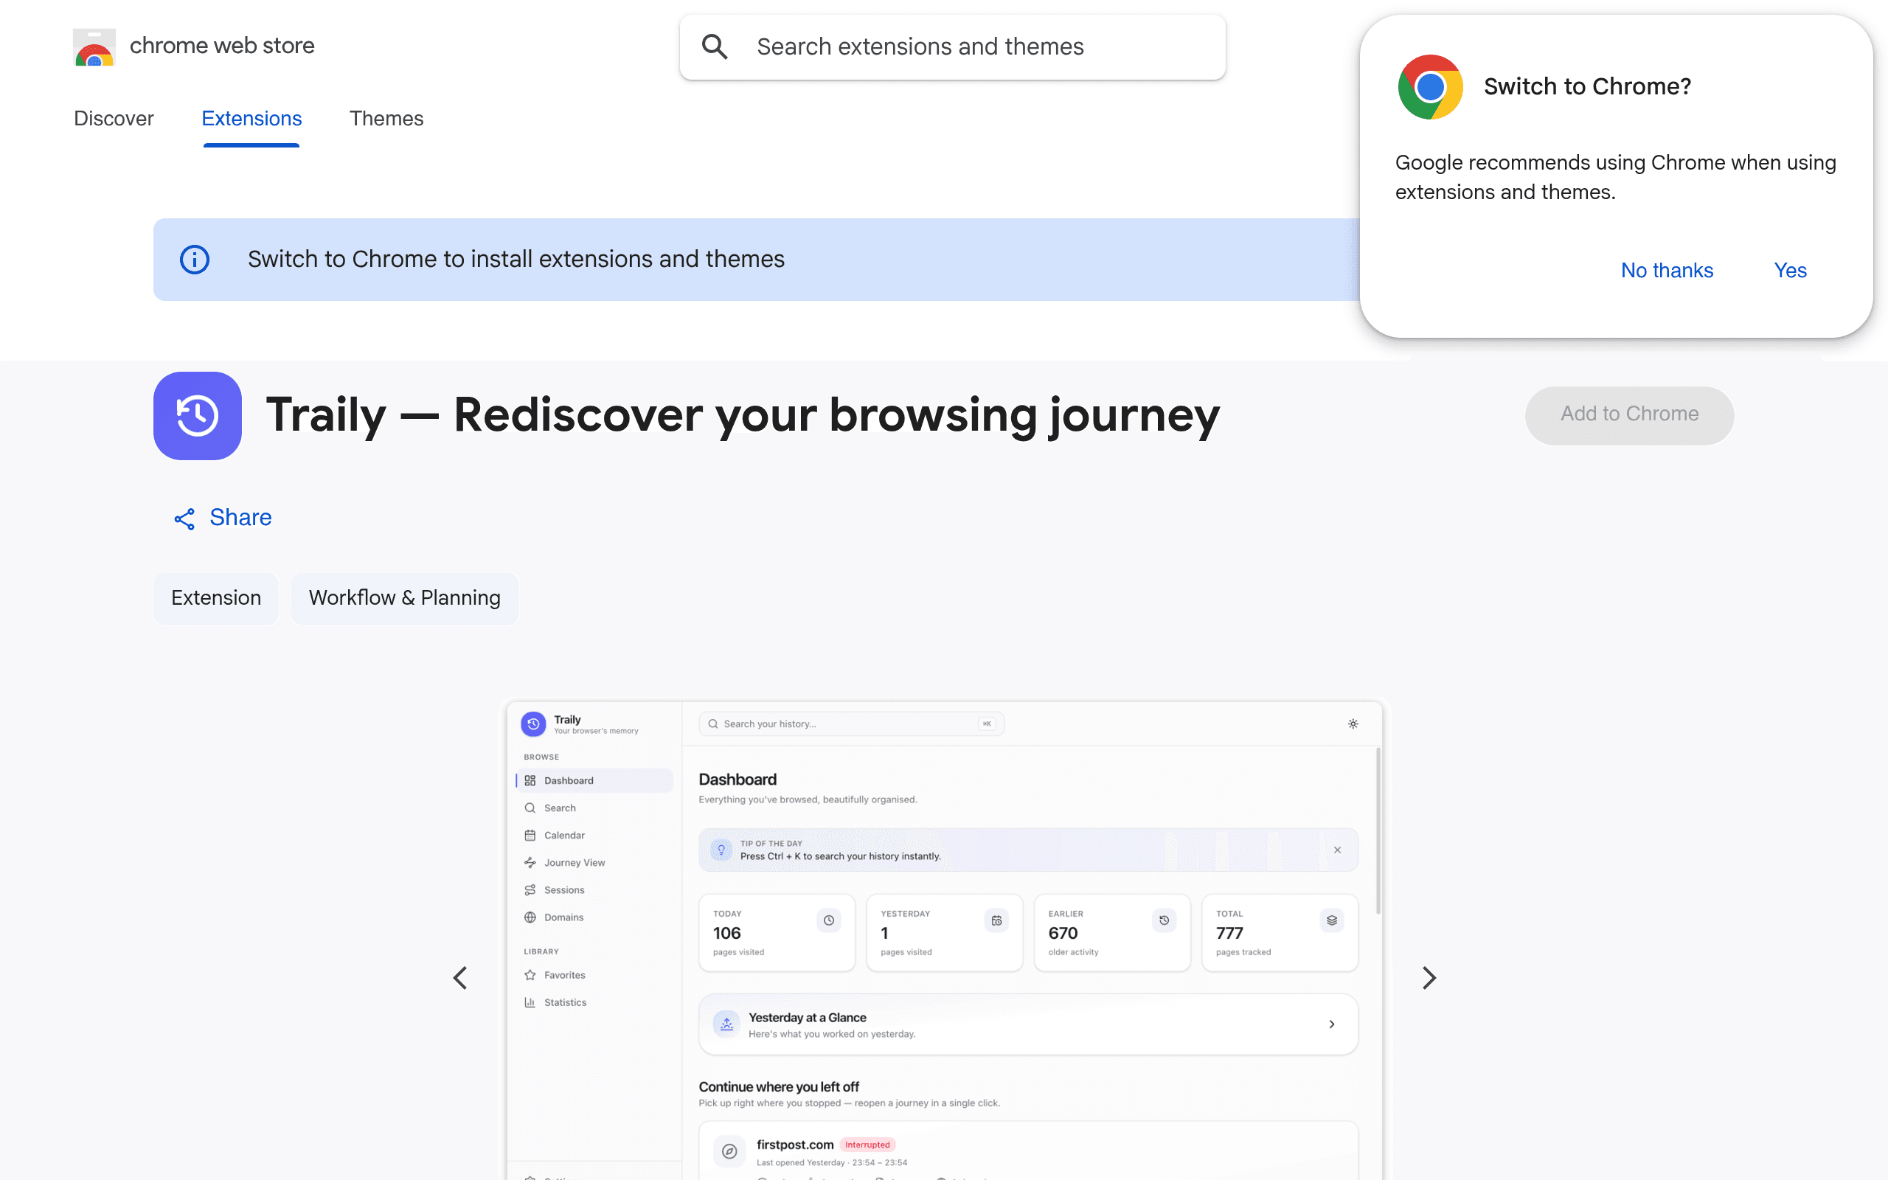
Task: Click the search magnifier icon
Action: [714, 46]
